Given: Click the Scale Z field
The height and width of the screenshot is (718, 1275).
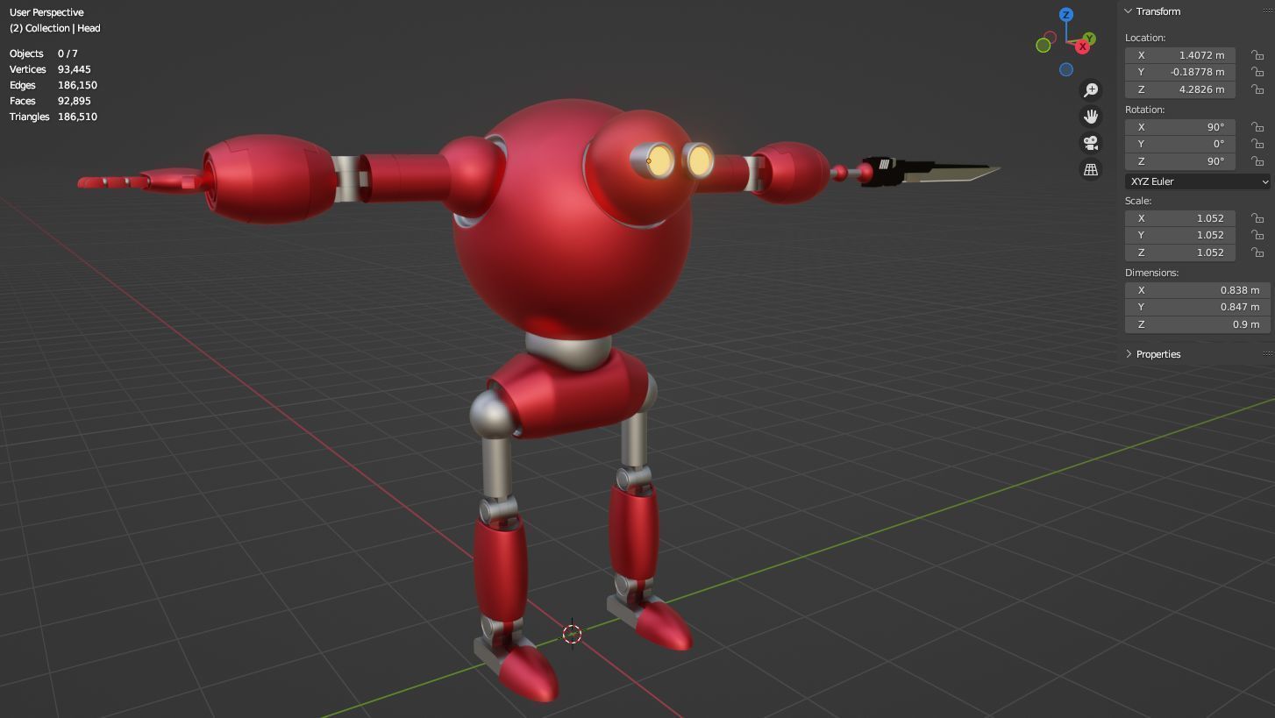Looking at the screenshot, I should 1180,252.
